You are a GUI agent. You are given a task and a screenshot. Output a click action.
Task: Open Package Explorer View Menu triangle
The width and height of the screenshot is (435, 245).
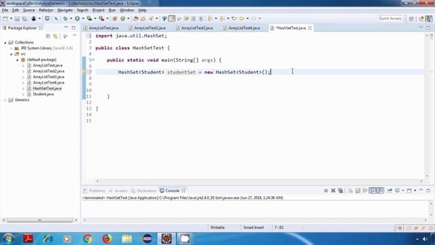coord(74,36)
